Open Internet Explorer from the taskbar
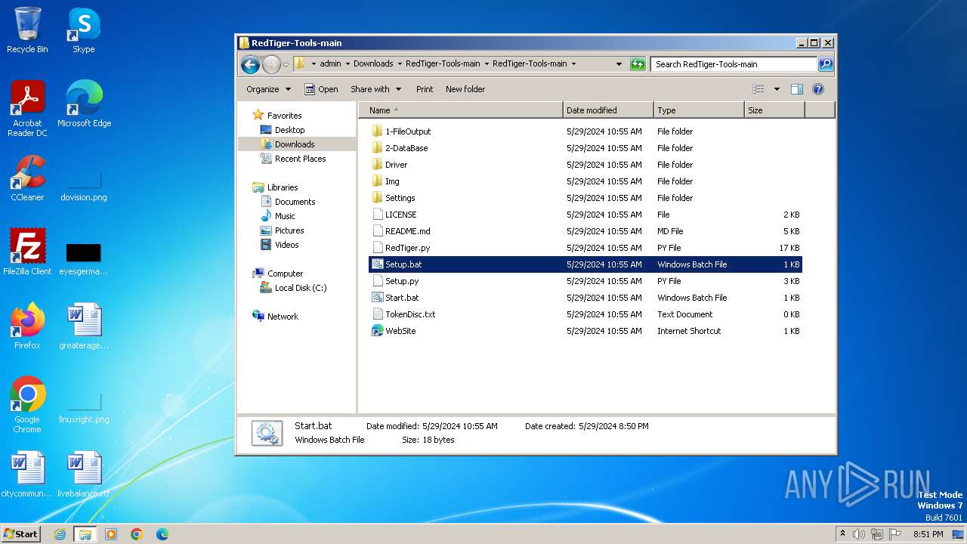Viewport: 967px width, 544px height. pyautogui.click(x=60, y=534)
